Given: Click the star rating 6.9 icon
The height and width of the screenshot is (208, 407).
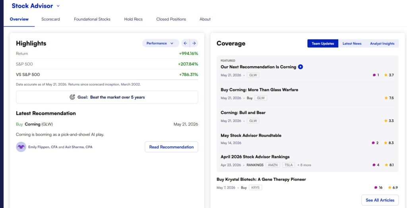Looking at the screenshot, I should click(x=390, y=187).
